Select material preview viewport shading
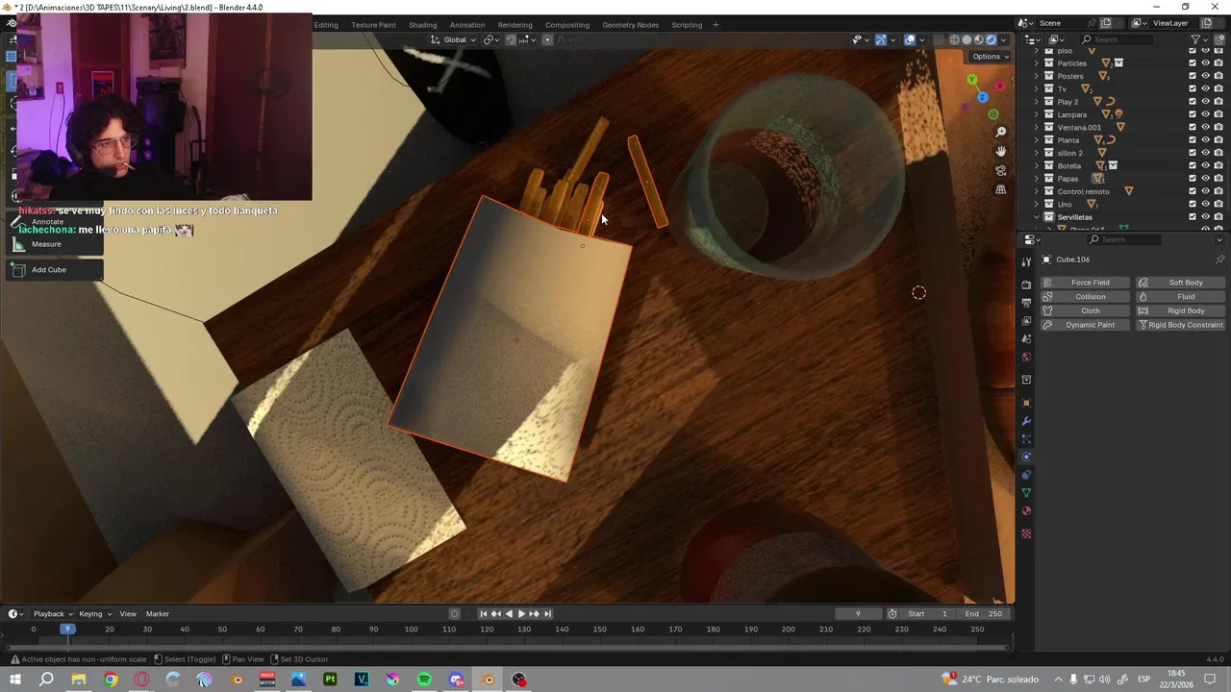Screen dimensions: 1231x692 coord(979,39)
